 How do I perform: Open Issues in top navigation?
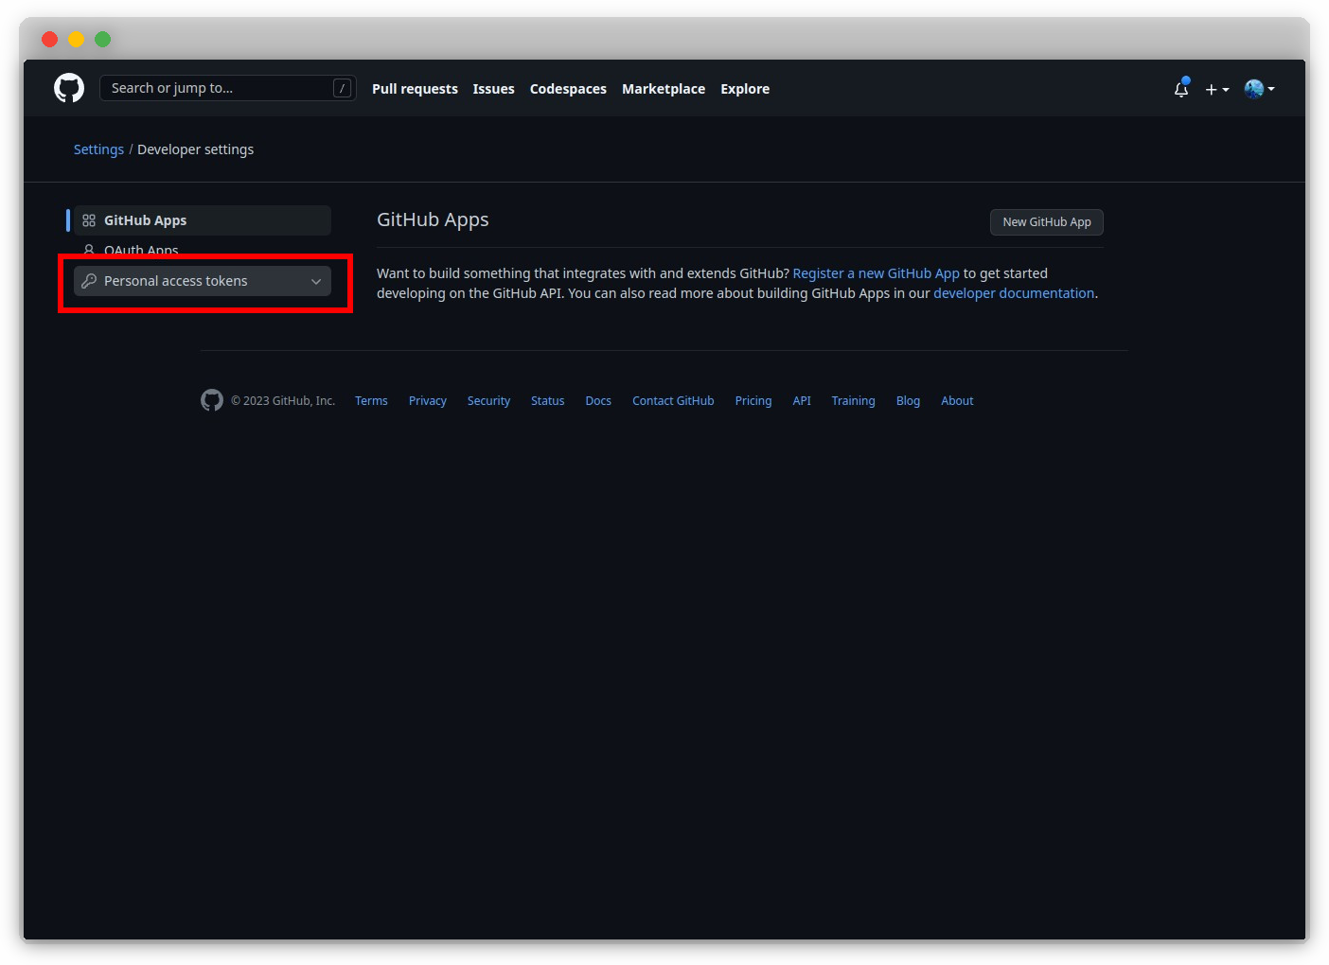494,89
